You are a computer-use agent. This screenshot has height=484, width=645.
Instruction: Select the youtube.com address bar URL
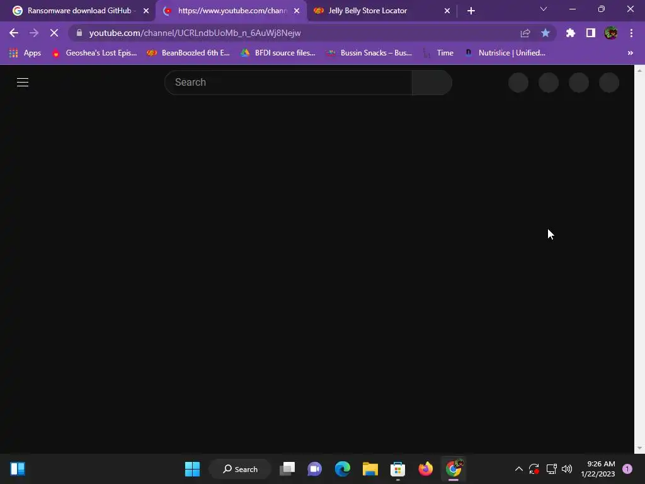[x=195, y=33]
